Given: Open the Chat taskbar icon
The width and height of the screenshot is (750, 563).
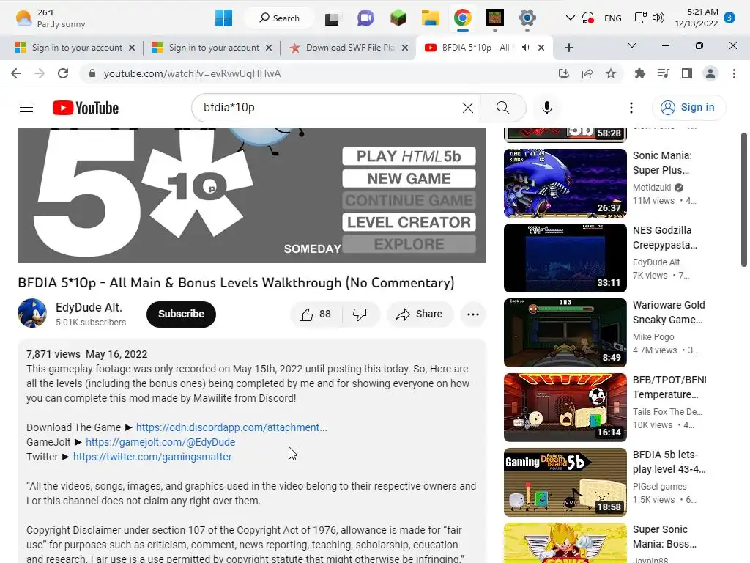Looking at the screenshot, I should click(x=365, y=18).
